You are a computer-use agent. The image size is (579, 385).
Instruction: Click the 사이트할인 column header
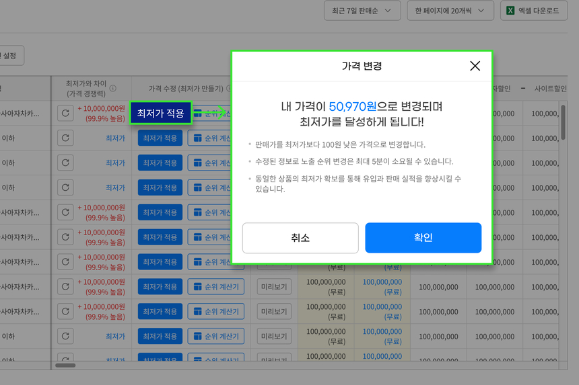coord(550,89)
